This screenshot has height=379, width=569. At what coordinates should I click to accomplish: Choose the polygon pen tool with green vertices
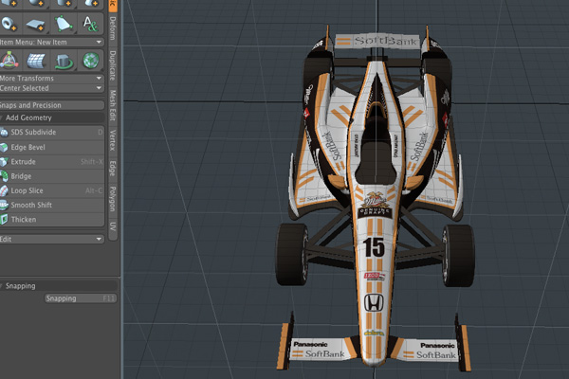point(64,24)
